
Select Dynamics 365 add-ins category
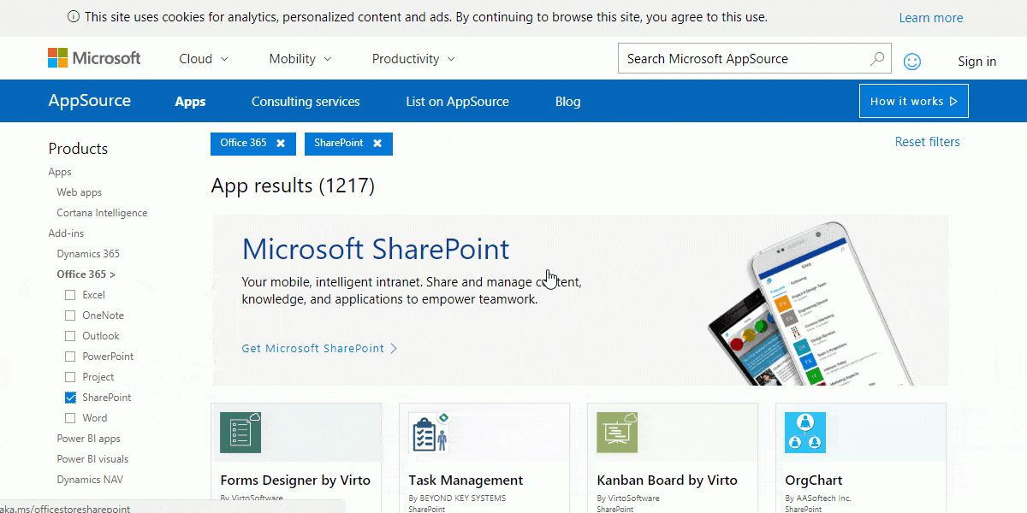88,254
